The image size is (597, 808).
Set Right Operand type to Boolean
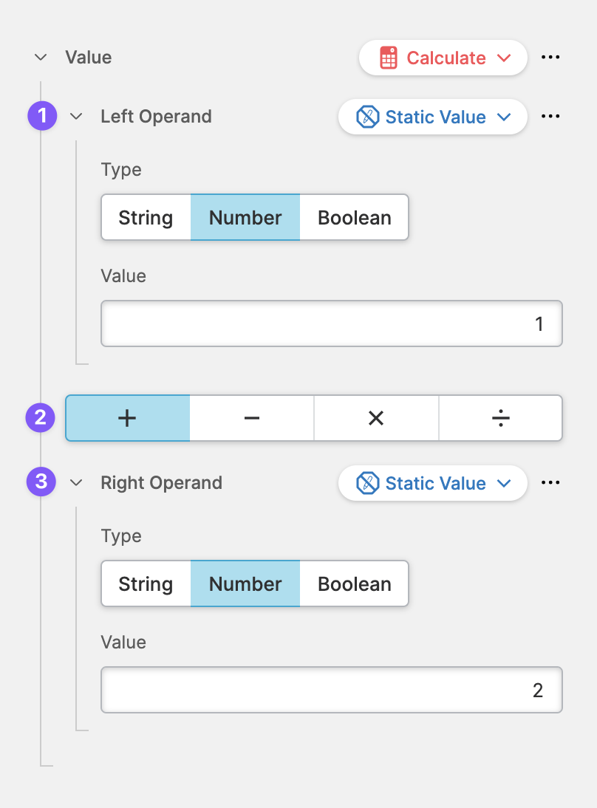tap(355, 584)
